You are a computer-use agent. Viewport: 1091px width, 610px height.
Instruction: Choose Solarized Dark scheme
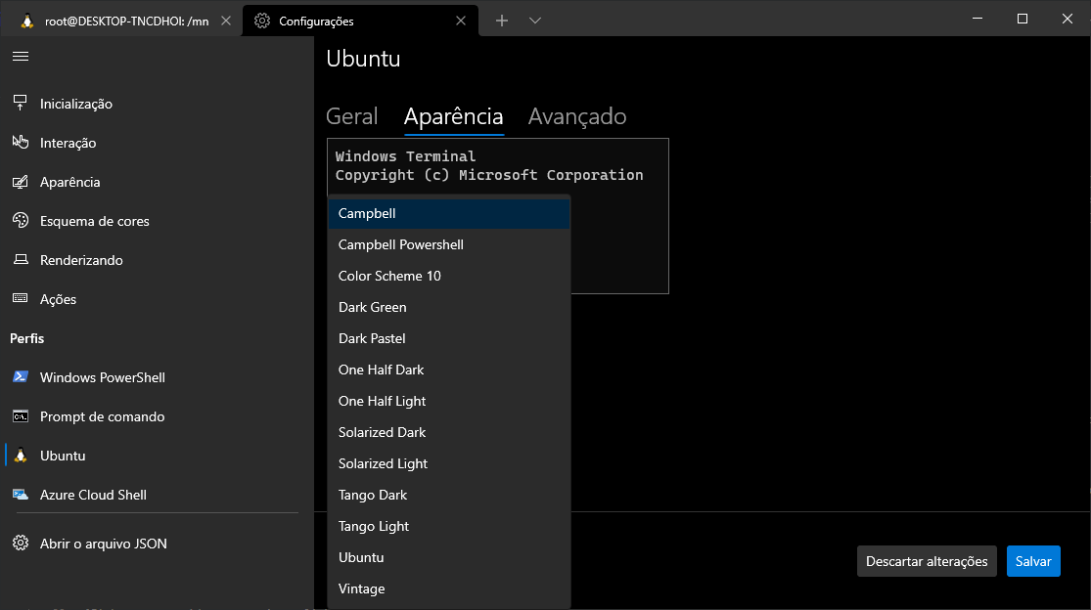pyautogui.click(x=449, y=432)
